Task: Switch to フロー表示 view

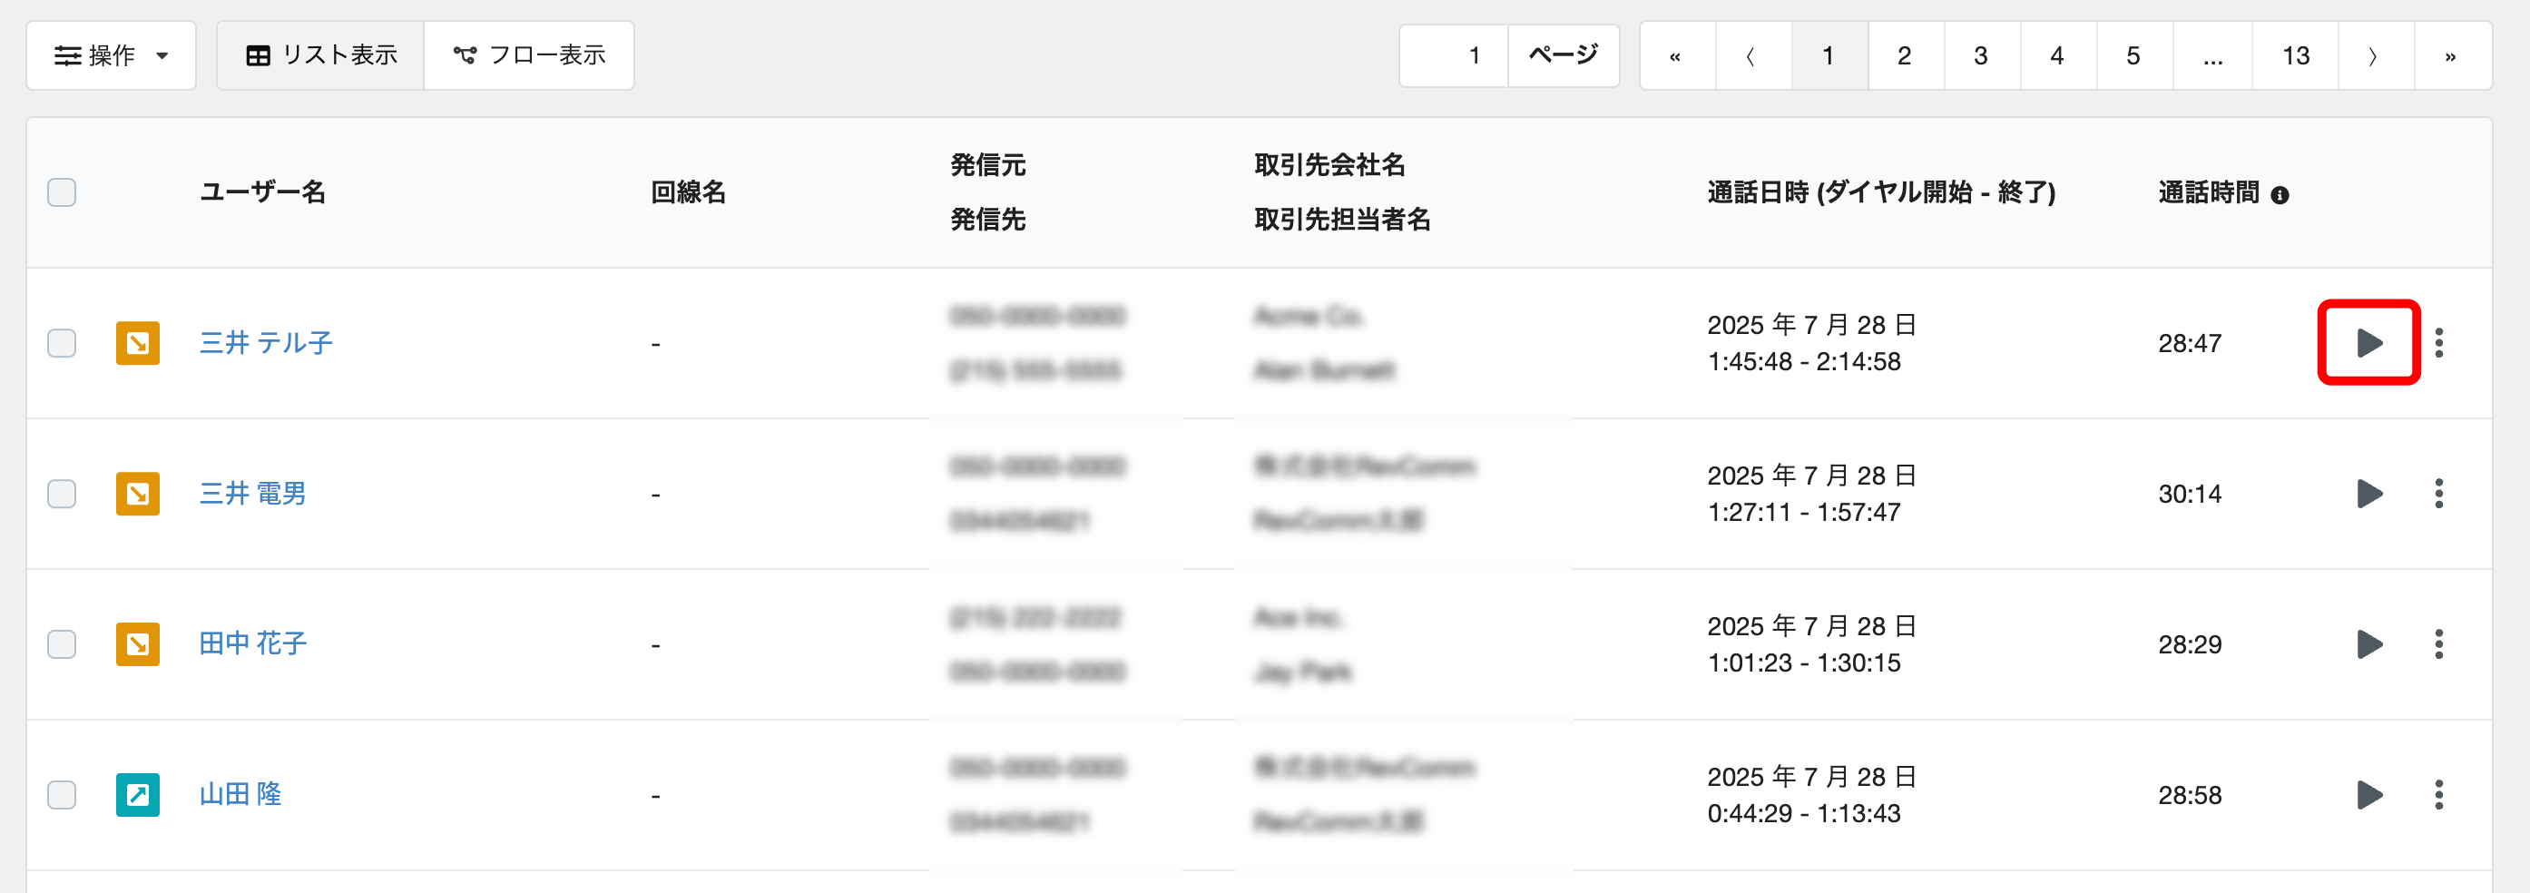Action: tap(528, 55)
